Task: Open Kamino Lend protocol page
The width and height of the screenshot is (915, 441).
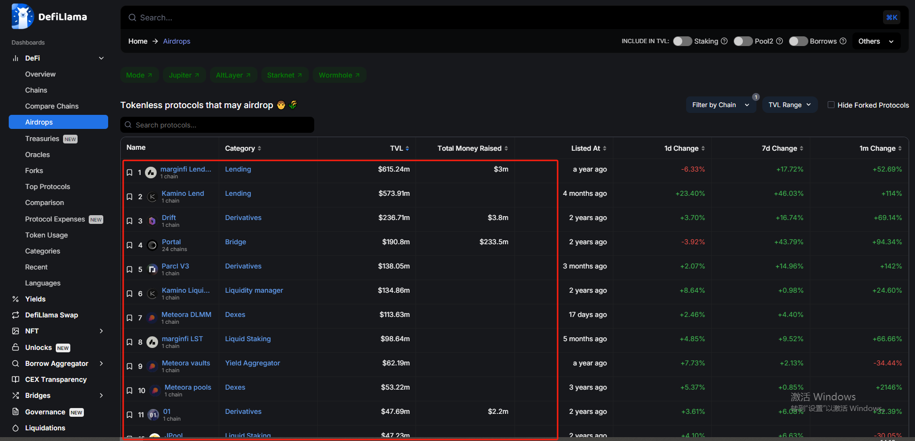Action: pyautogui.click(x=183, y=193)
